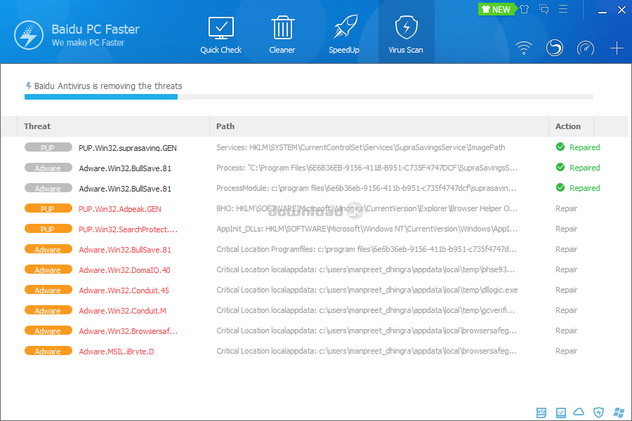This screenshot has height=421, width=632.
Task: Click the green NEW badge
Action: click(x=496, y=9)
